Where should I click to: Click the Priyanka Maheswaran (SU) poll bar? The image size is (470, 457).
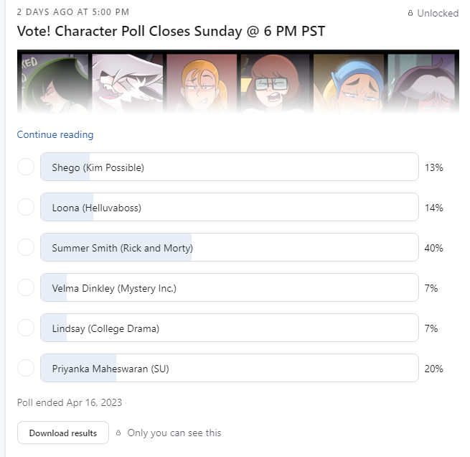click(230, 368)
